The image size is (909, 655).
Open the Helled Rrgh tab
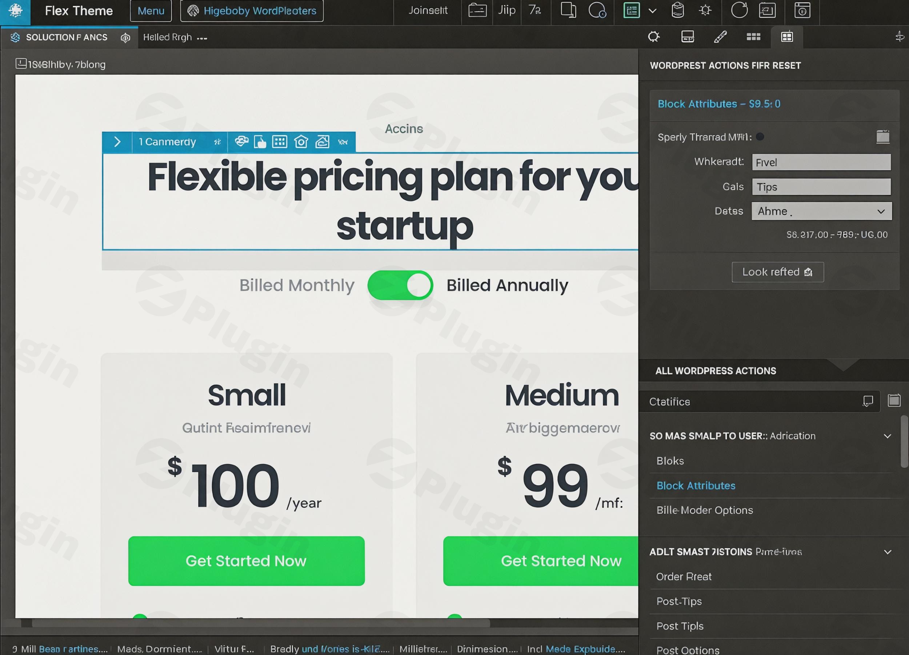(x=175, y=37)
